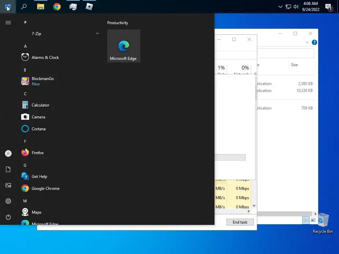The height and width of the screenshot is (254, 339).
Task: Open the Pictures sidebar icon
Action: click(x=8, y=185)
